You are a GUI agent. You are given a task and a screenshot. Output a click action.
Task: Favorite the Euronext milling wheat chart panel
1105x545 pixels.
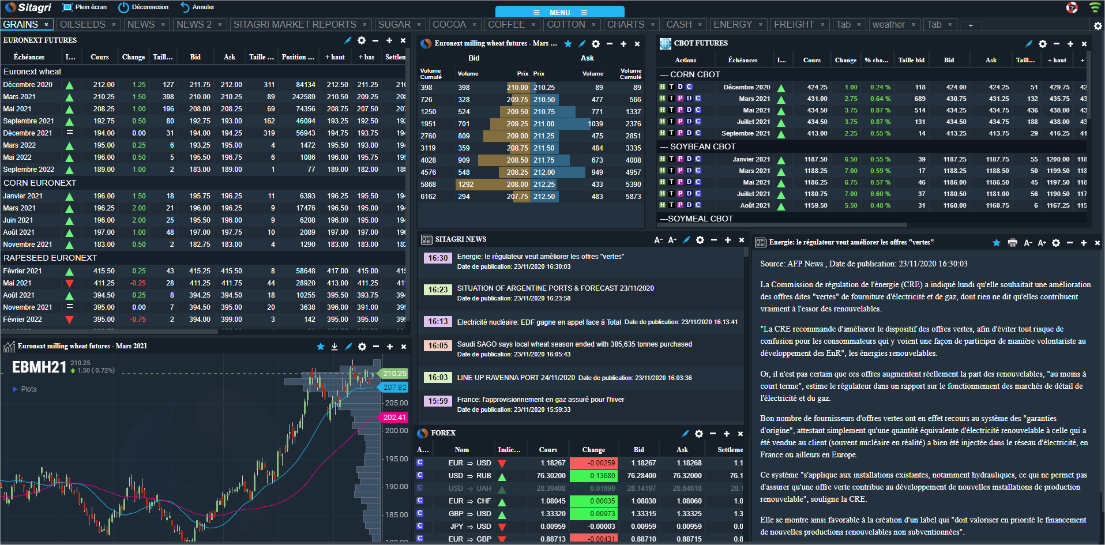coord(321,347)
